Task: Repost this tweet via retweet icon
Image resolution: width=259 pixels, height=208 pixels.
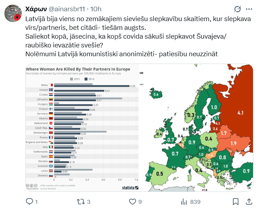Action: coord(81,201)
